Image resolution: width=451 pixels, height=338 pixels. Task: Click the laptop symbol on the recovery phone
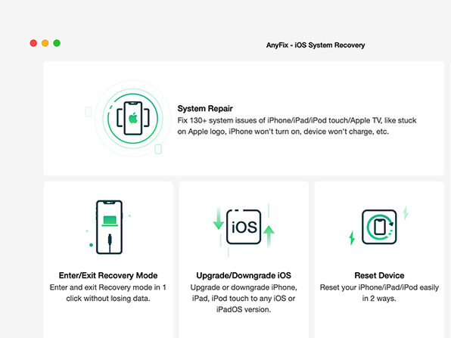(x=110, y=221)
